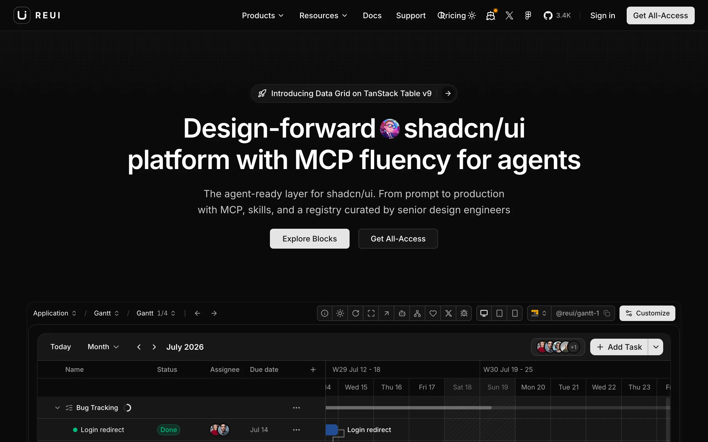Go to previous block with left arrow
Screen dimensions: 708x442
197,313
